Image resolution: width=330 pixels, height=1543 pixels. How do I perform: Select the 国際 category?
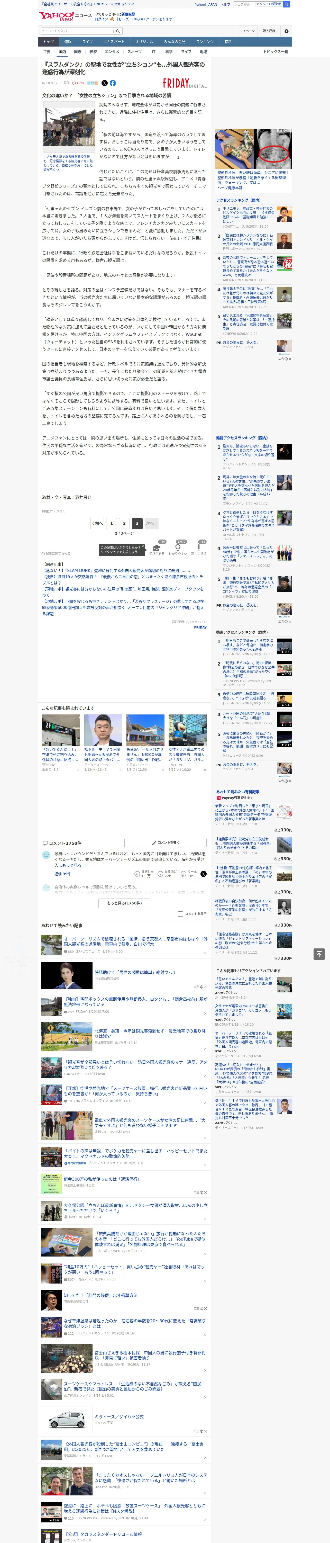point(77,51)
